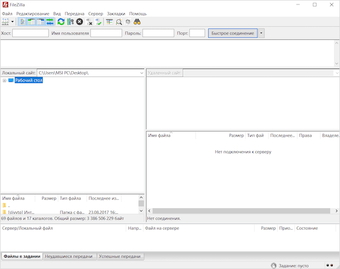This screenshot has height=269, width=340.
Task: Expand the Рабочий стол tree node
Action: [x=4, y=81]
